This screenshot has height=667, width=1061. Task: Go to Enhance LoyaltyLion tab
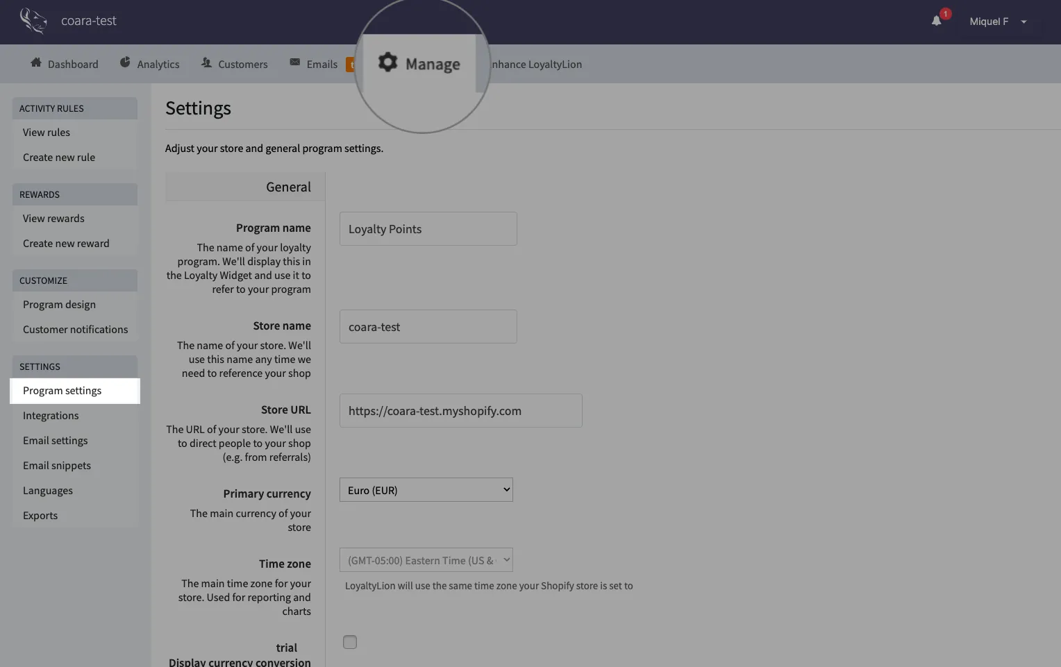(536, 65)
